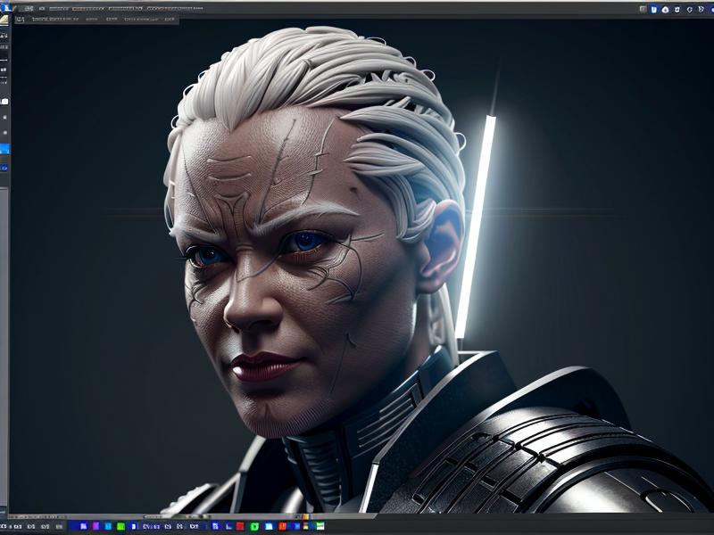The width and height of the screenshot is (714, 535).
Task: Select the blue highlighted tool in the left sidebar
Action: (x=4, y=148)
